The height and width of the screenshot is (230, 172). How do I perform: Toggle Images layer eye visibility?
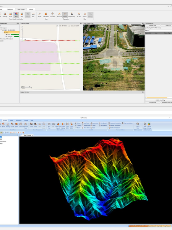click(x=6, y=36)
